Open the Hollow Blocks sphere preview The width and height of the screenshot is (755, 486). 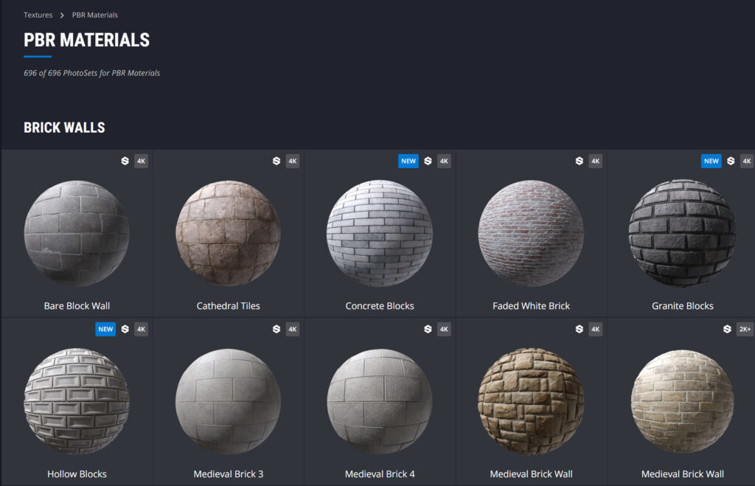click(77, 401)
